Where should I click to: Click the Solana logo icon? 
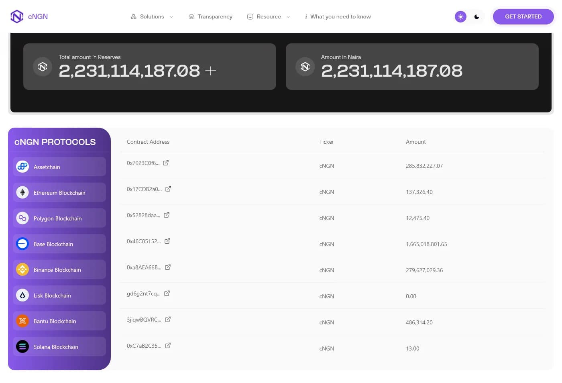(22, 346)
